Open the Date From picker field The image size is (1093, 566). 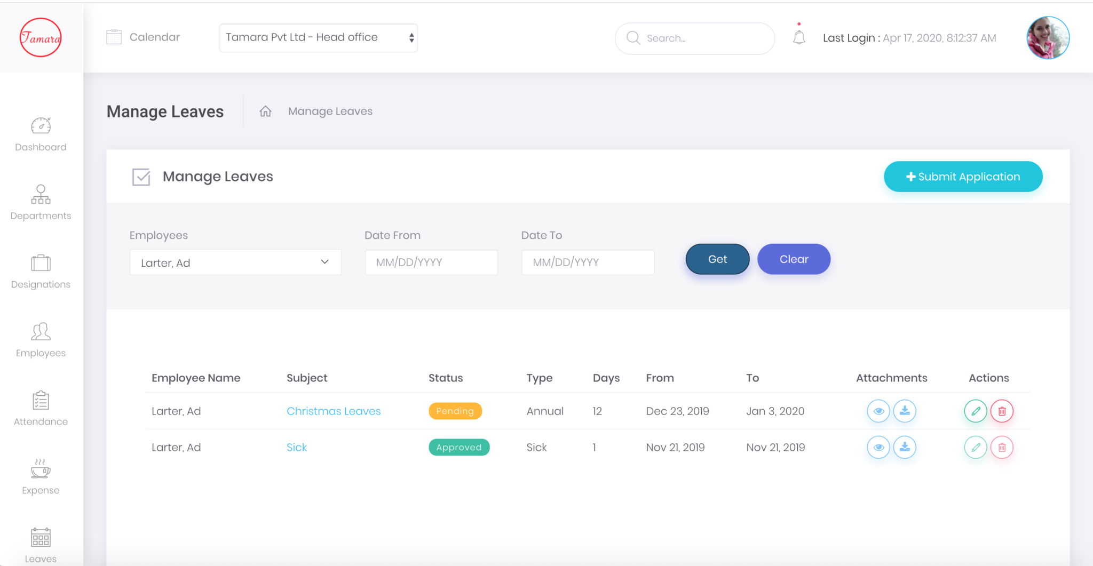pos(431,262)
